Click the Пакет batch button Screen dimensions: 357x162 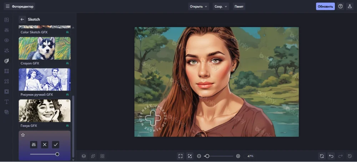239,6
